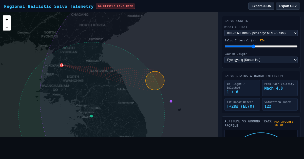Click the Hamhung label on the map
Image resolution: width=304 pixels, height=159 pixels.
[x=96, y=39]
